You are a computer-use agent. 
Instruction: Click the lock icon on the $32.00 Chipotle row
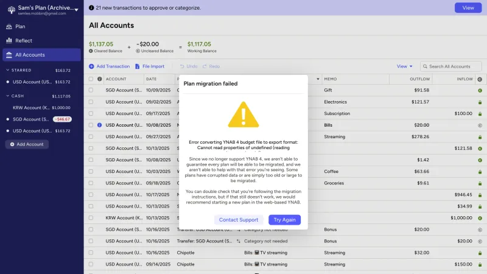coord(480,253)
